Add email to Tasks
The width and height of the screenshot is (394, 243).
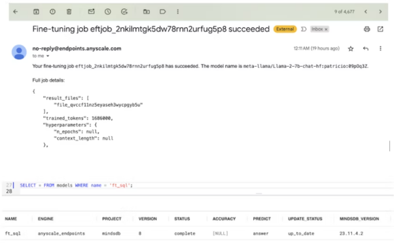[124, 12]
